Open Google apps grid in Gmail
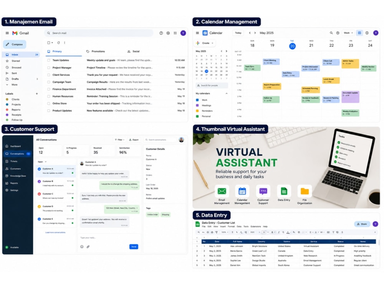 pos(175,33)
